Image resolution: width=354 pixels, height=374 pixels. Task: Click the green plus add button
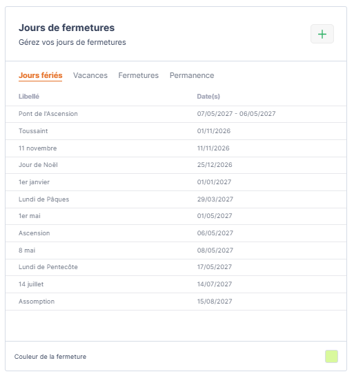click(x=322, y=34)
